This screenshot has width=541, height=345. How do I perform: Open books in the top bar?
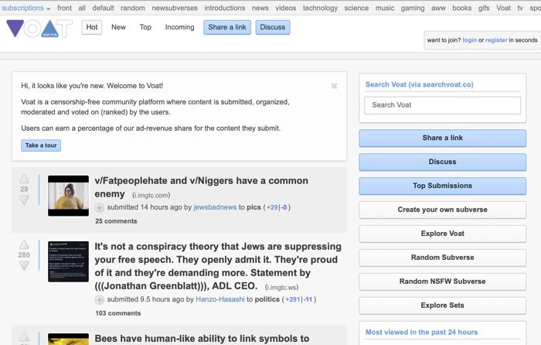click(462, 8)
